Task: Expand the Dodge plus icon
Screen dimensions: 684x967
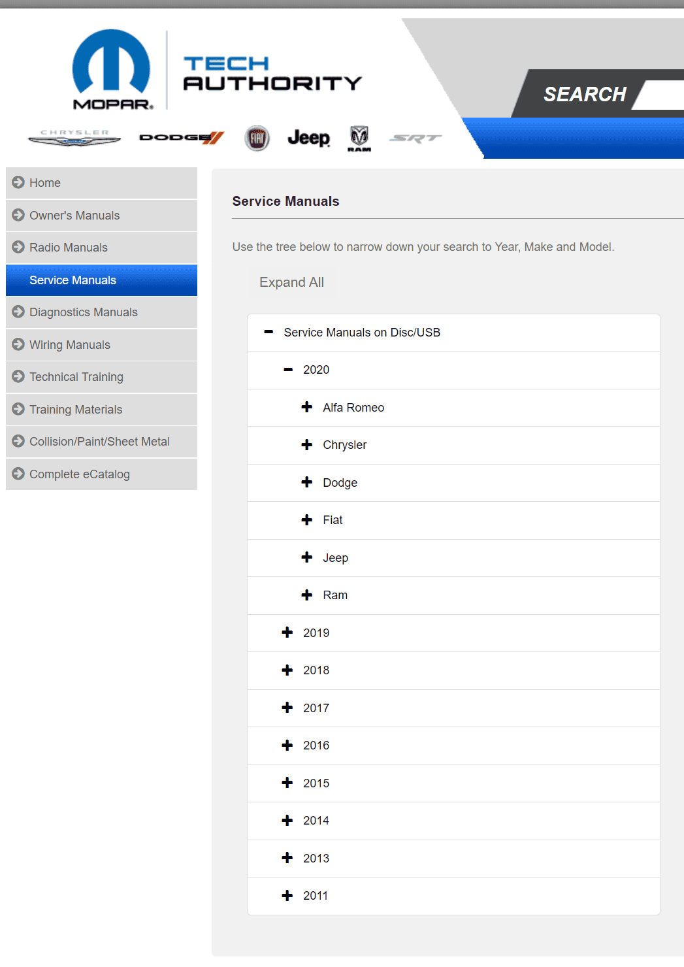Action: [x=307, y=482]
